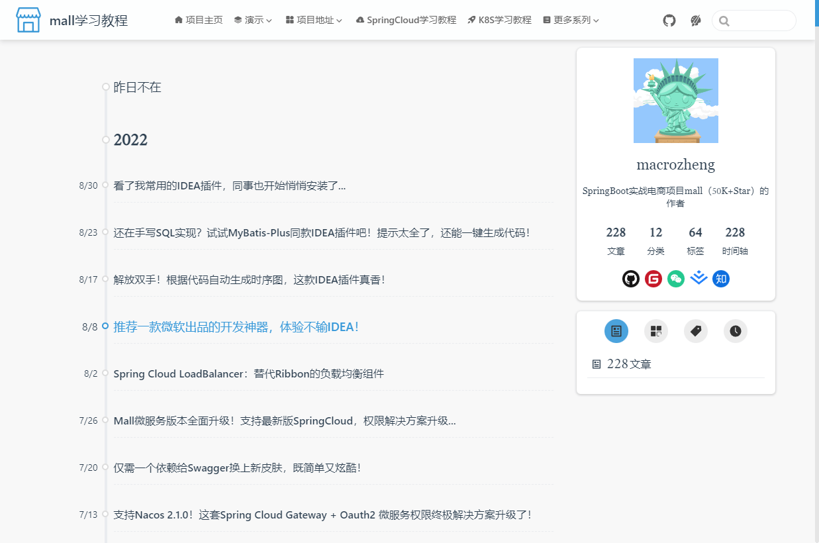Expand the 更多系列 dropdown menu
Viewport: 819px width, 543px height.
click(x=571, y=20)
